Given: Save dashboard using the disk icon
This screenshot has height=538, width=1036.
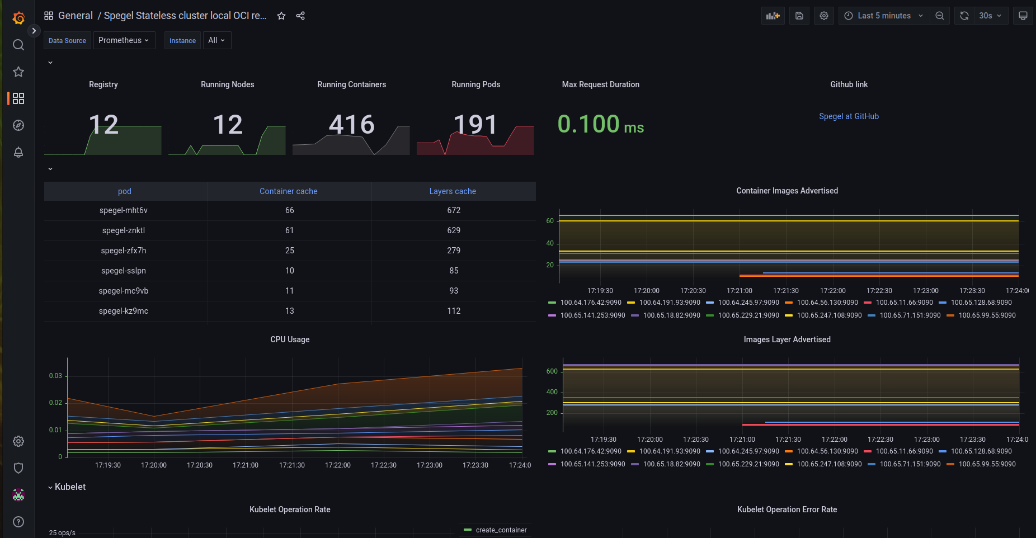Looking at the screenshot, I should coord(799,16).
